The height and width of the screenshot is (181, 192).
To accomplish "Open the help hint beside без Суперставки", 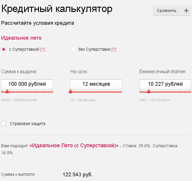I will point(114,50).
